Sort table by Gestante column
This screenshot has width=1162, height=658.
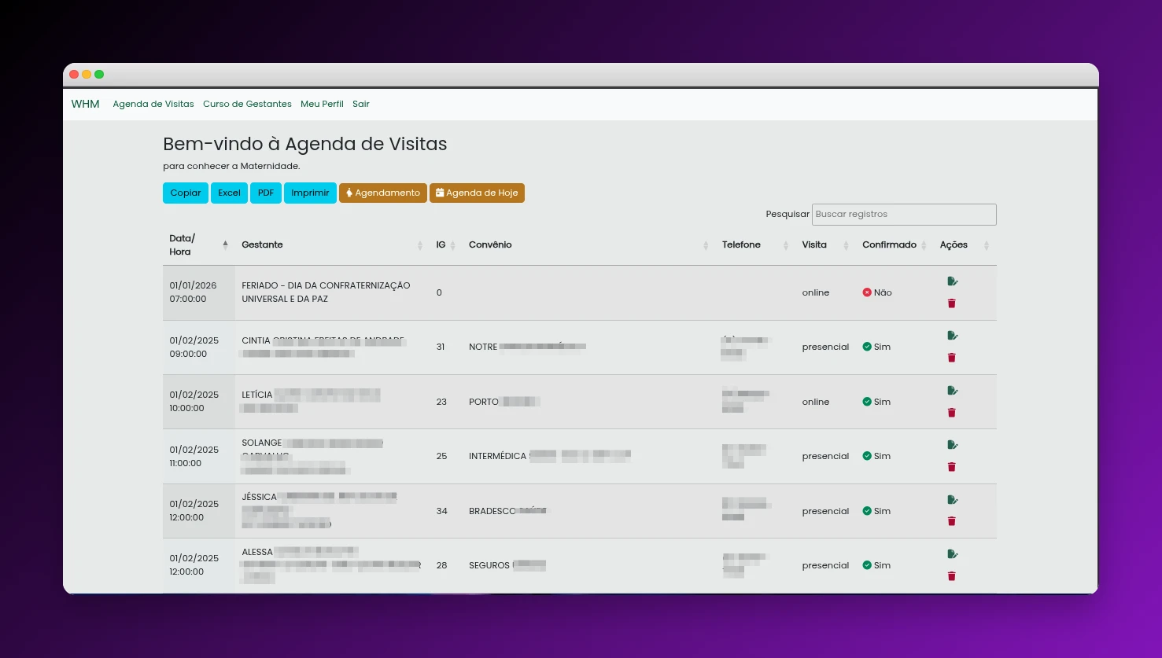pyautogui.click(x=333, y=245)
